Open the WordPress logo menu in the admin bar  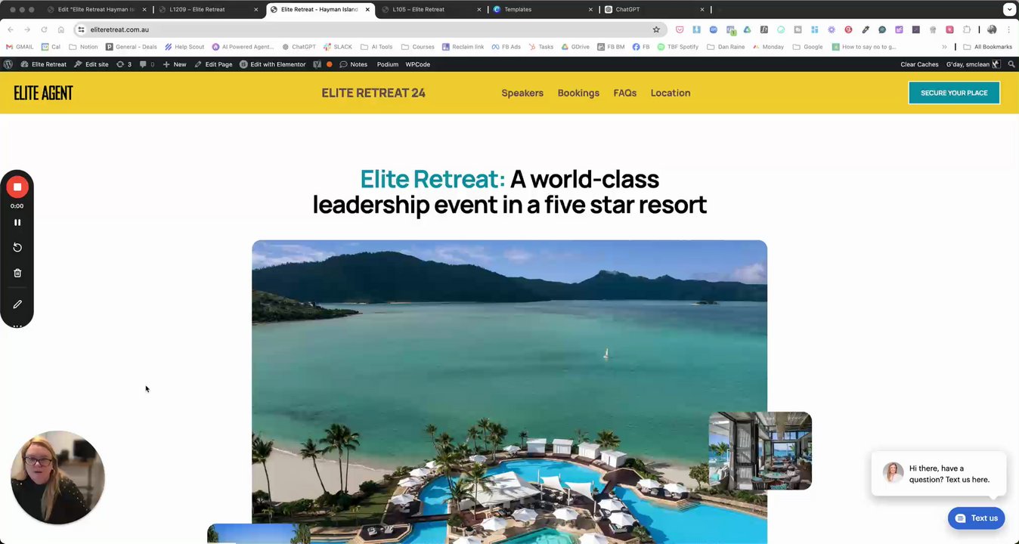(x=8, y=64)
